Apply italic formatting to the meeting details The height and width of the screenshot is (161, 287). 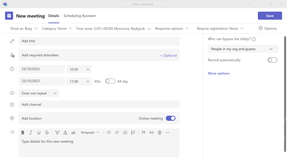tap(31, 132)
